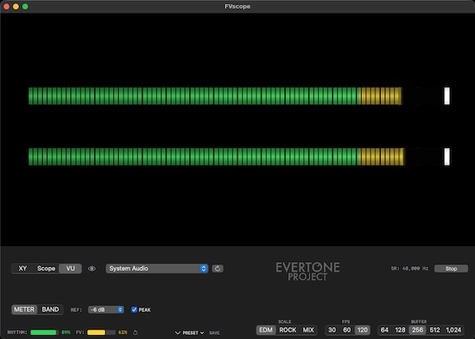The height and width of the screenshot is (339, 475).
Task: Click the bottom VU meter white peak marker
Action: [x=446, y=157]
